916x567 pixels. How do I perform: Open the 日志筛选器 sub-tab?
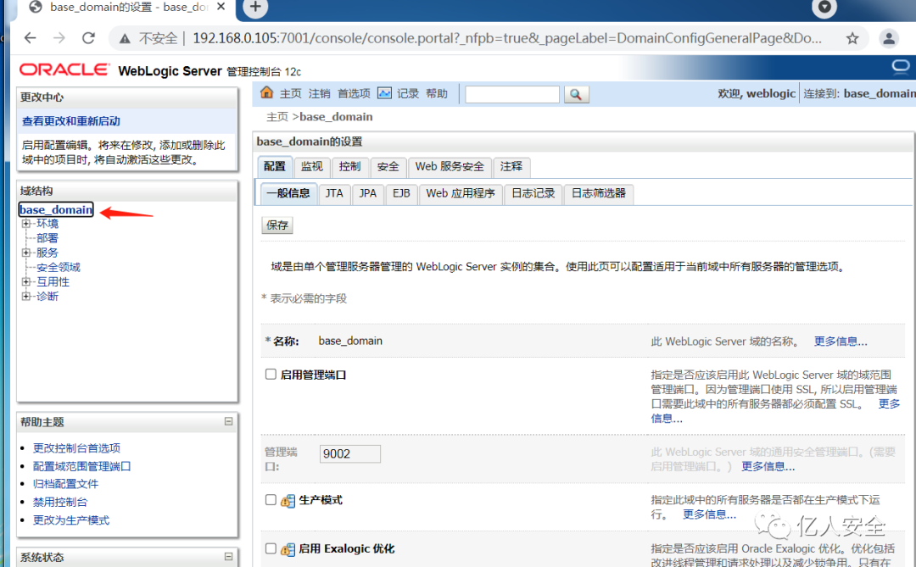tap(598, 193)
